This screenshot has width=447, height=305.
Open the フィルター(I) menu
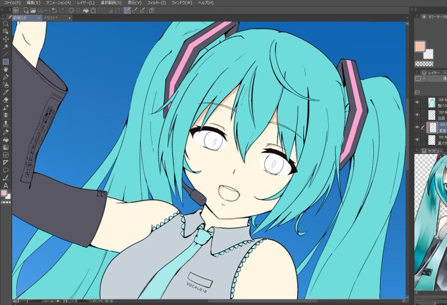pyautogui.click(x=156, y=3)
